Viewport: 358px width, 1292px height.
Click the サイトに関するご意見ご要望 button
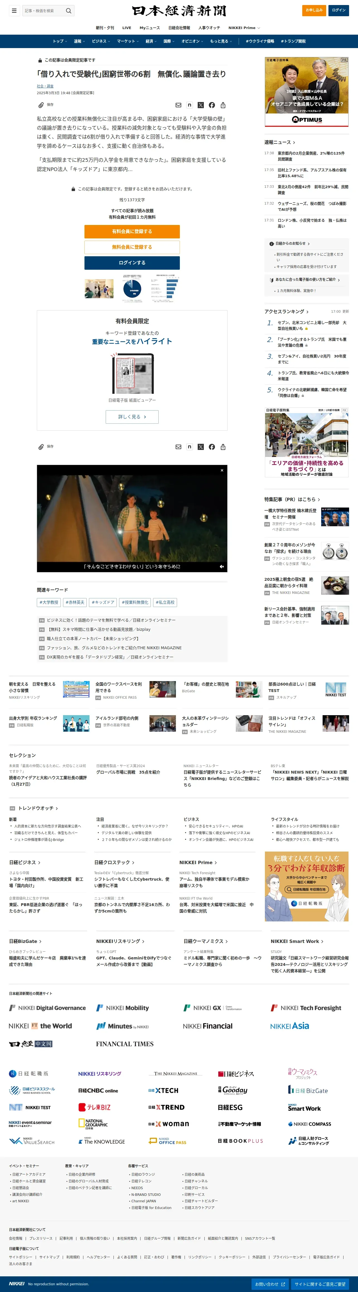pyautogui.click(x=320, y=1284)
